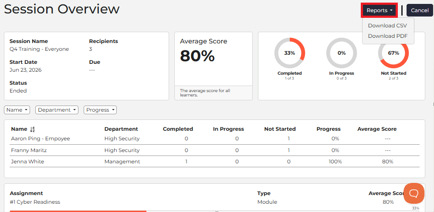Click the Completed 33% donut chart
Viewport: 434px width, 212px height.
pyautogui.click(x=289, y=53)
